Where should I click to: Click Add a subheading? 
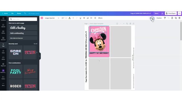point(23,33)
